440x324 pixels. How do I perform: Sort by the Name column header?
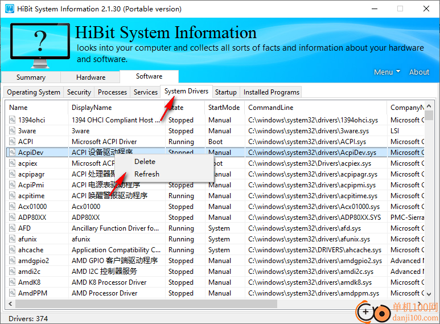[x=36, y=108]
